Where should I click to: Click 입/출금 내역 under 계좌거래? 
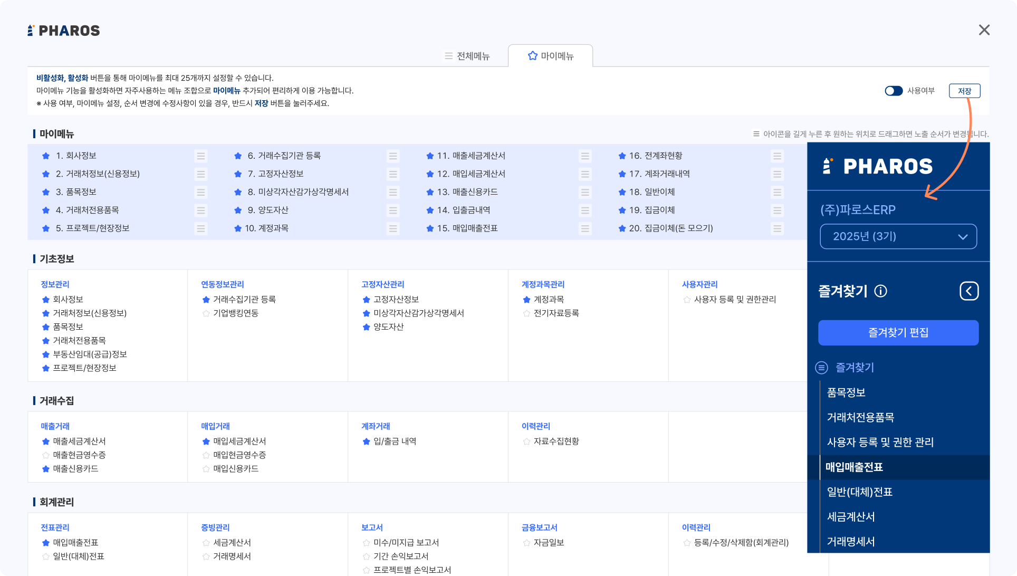(x=395, y=441)
